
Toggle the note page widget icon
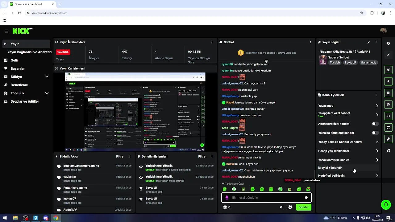pyautogui.click(x=389, y=93)
